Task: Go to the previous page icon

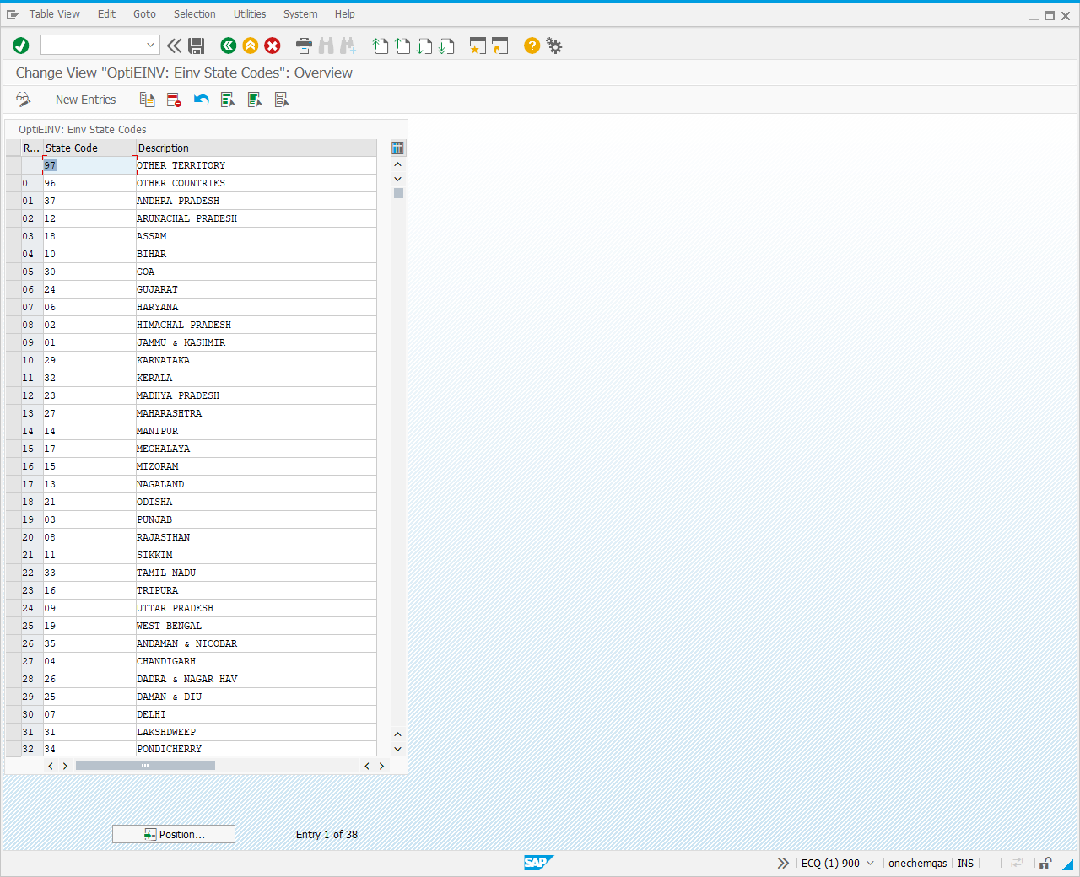Action: (402, 46)
